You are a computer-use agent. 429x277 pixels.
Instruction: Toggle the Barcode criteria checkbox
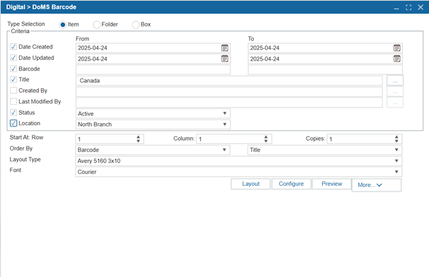13,69
